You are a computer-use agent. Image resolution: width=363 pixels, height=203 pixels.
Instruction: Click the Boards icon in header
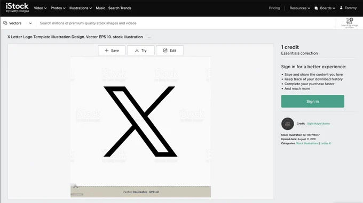[316, 8]
